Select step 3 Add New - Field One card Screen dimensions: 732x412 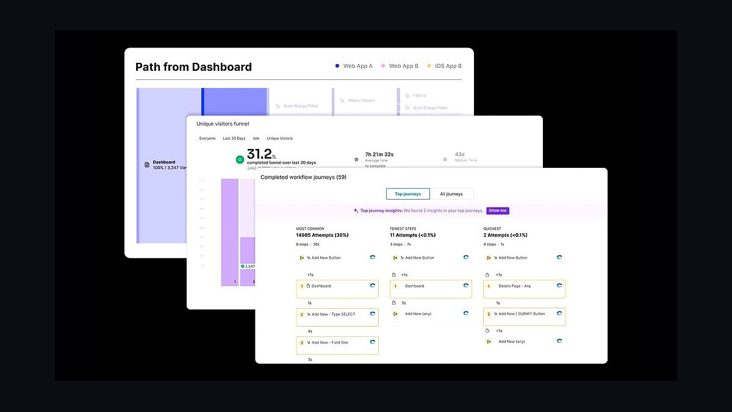click(x=337, y=345)
